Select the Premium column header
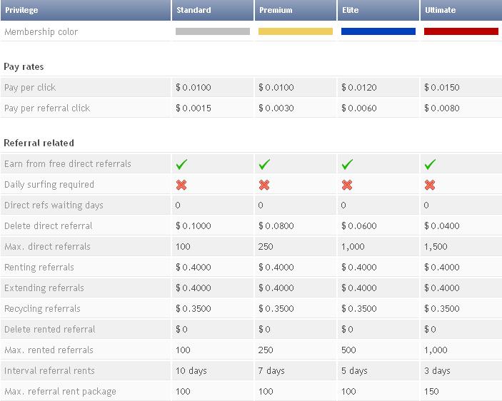 (276, 10)
